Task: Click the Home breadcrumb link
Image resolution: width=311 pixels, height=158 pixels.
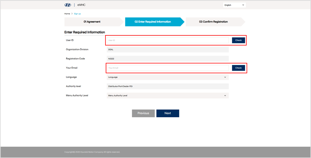Action: pyautogui.click(x=67, y=14)
